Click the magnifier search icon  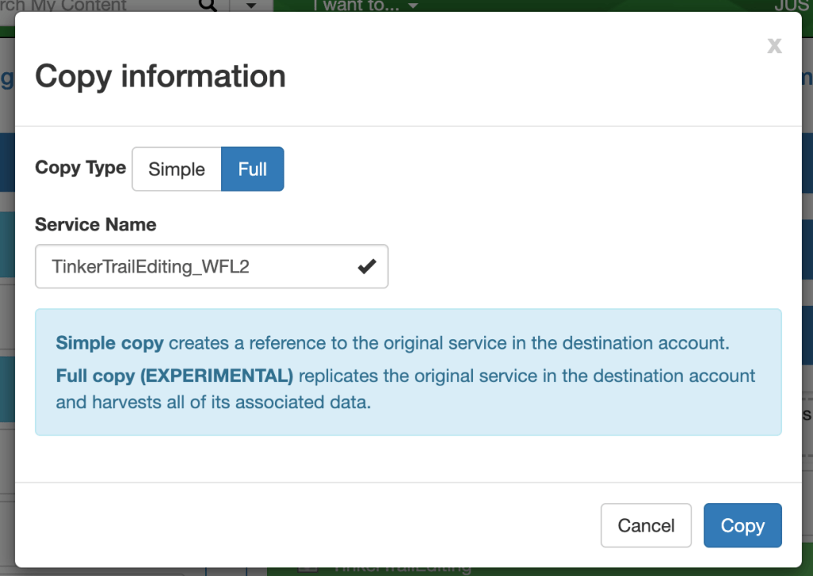pyautogui.click(x=207, y=6)
